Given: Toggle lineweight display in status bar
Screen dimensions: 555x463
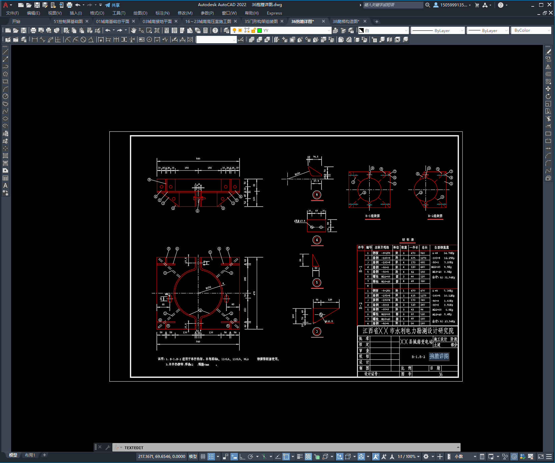Looking at the screenshot, I should click(x=300, y=457).
